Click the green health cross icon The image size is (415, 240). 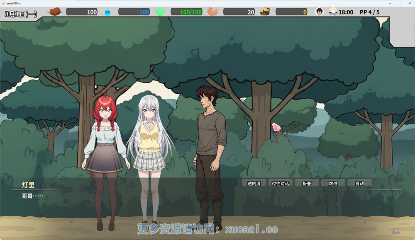click(160, 12)
